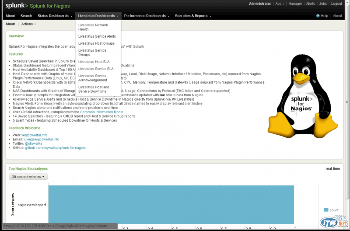The width and height of the screenshot is (350, 231).
Task: Click the nagiosserviceperf axis label
Action: 31,205
